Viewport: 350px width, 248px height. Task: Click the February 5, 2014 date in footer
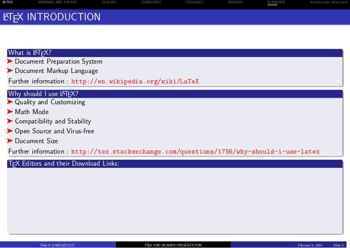coord(310,245)
